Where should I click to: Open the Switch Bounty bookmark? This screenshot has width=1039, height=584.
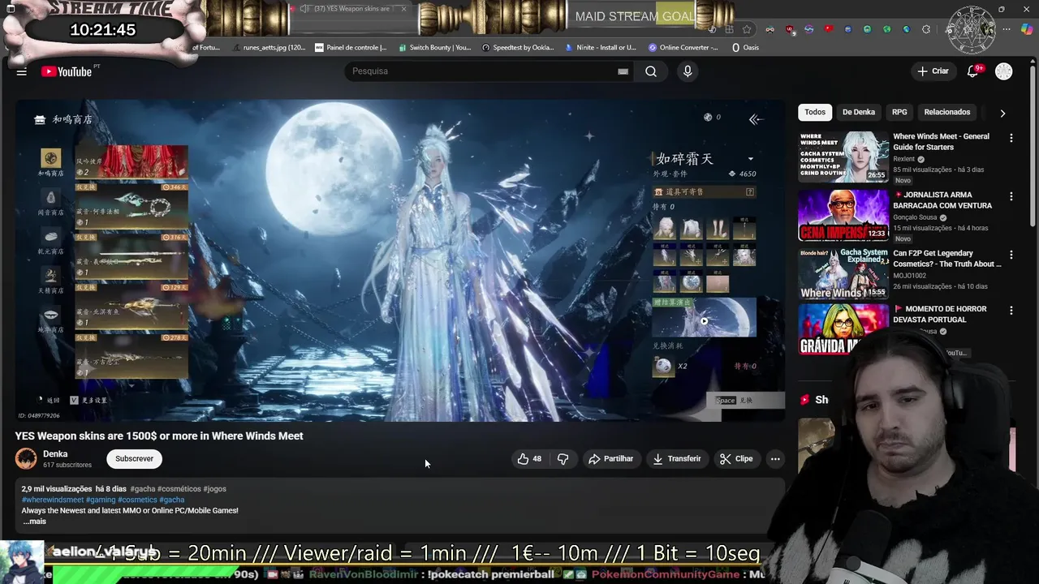pyautogui.click(x=433, y=48)
